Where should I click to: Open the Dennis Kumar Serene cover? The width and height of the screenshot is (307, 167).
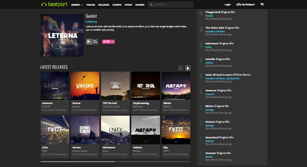point(85,130)
